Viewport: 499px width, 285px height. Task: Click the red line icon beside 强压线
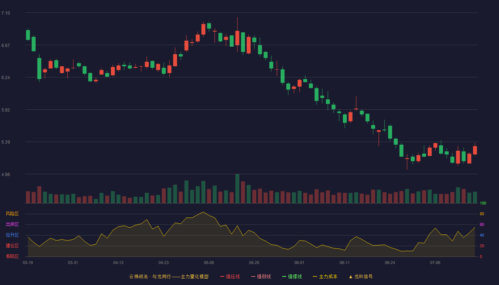(222, 276)
